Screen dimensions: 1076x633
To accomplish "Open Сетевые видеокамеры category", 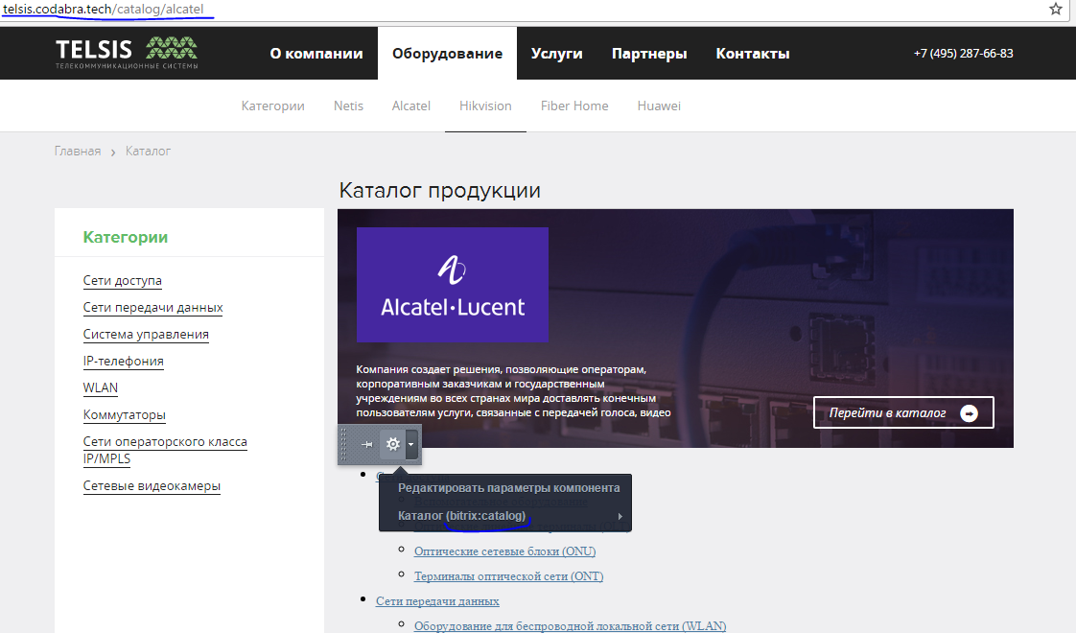I will 152,485.
